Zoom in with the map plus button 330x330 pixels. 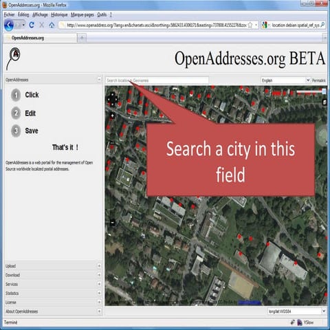112,116
